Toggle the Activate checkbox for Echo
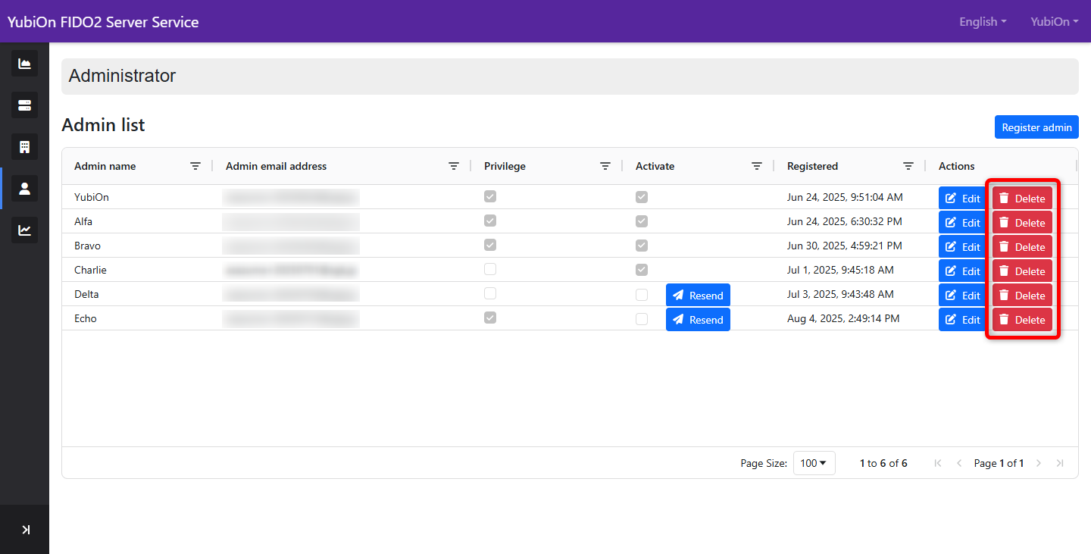 click(x=642, y=319)
